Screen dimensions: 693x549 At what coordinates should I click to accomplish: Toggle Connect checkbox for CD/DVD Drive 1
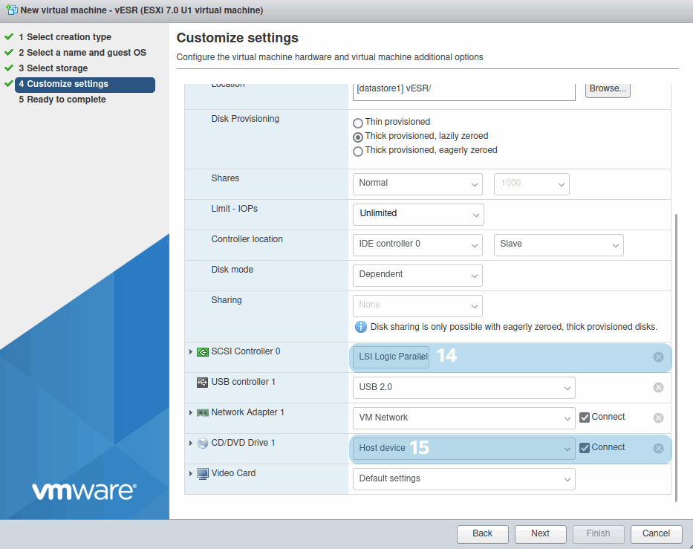click(x=585, y=448)
